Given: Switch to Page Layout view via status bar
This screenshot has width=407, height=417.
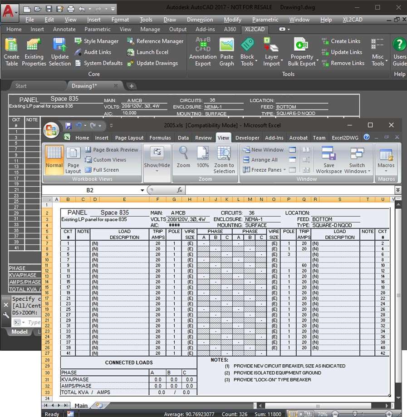Looking at the screenshot, I should (302, 414).
